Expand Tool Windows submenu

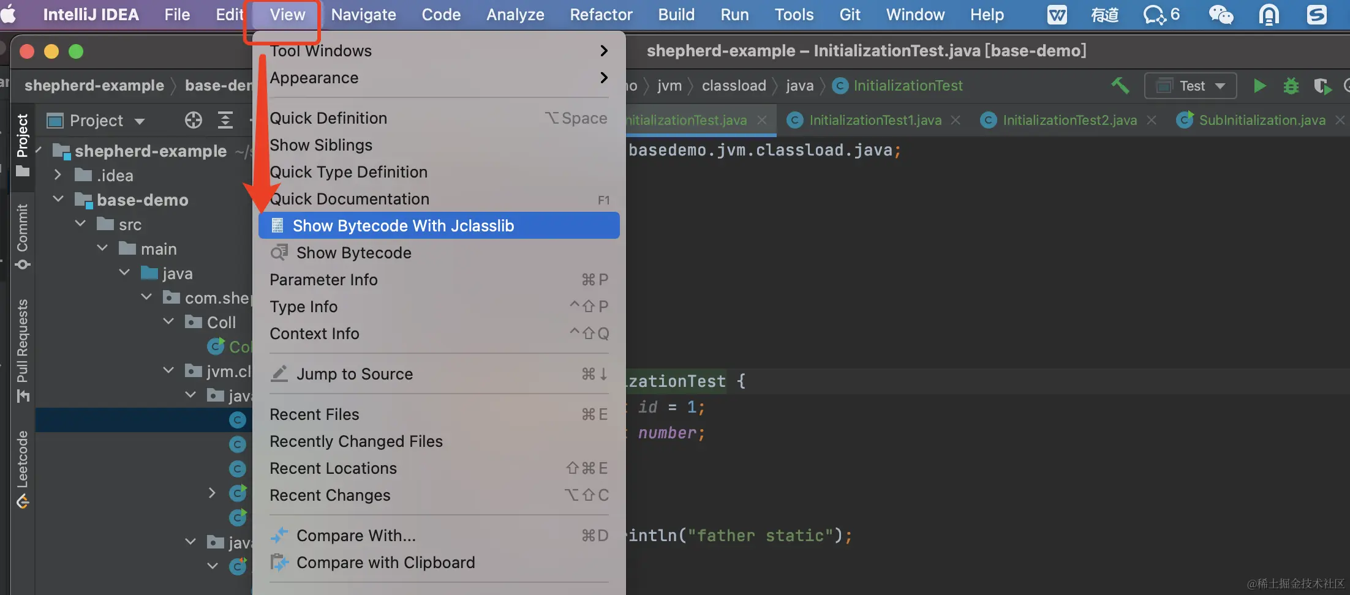(439, 51)
